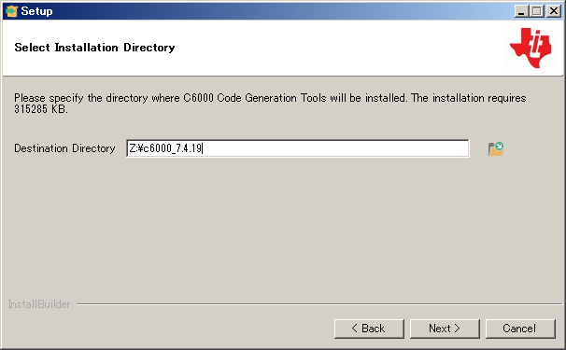Maximize the Setup window
Screen dimensions: 566x350
pos(537,11)
